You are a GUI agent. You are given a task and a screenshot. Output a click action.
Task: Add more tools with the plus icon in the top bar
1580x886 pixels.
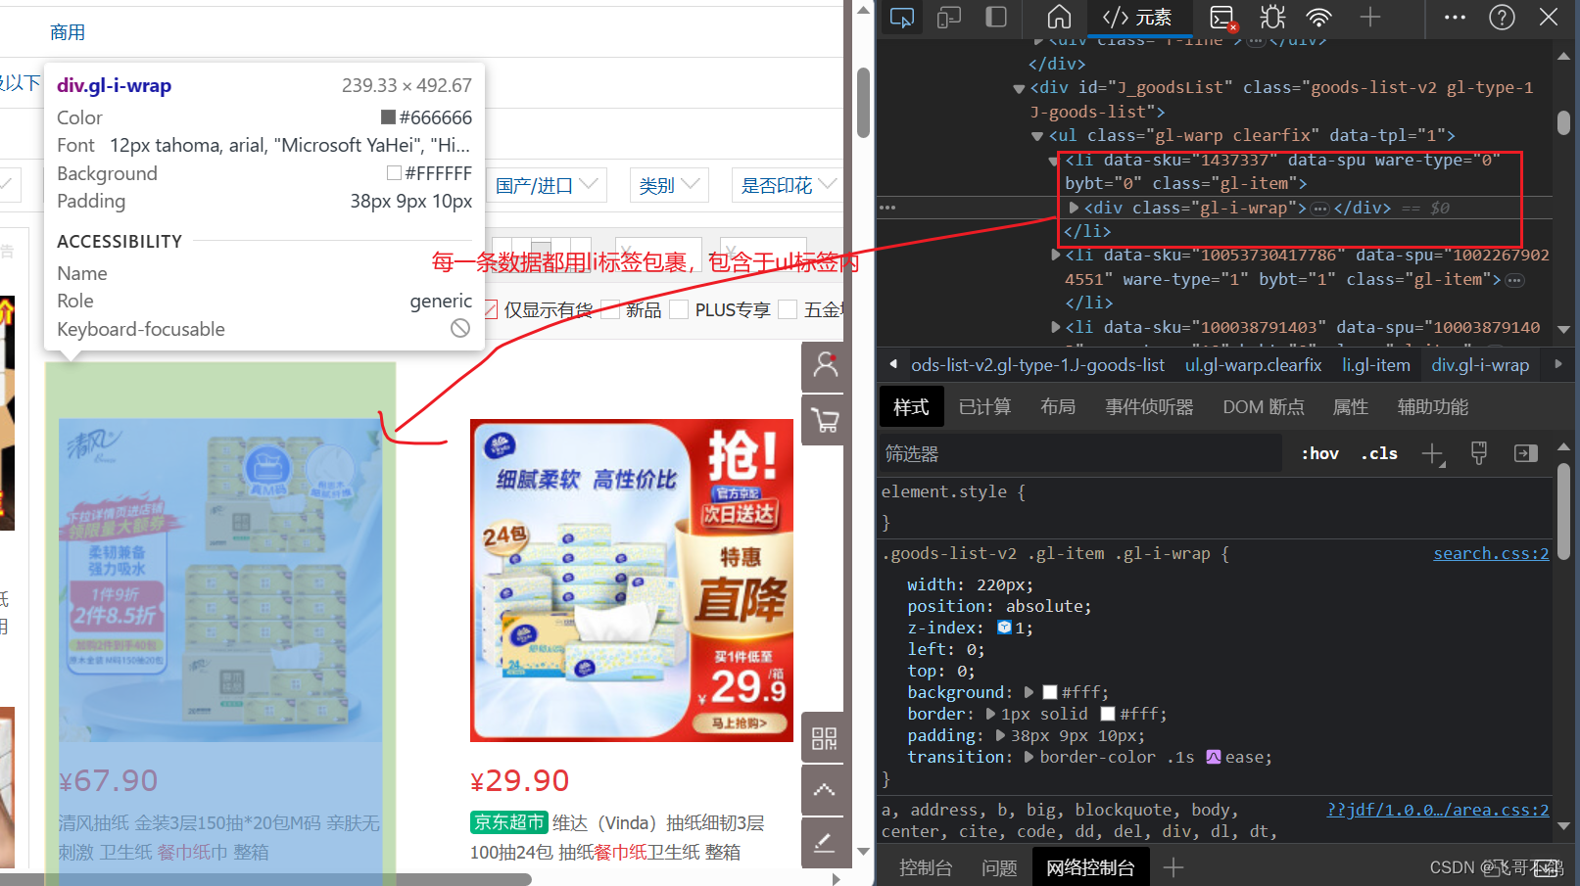tap(1369, 17)
